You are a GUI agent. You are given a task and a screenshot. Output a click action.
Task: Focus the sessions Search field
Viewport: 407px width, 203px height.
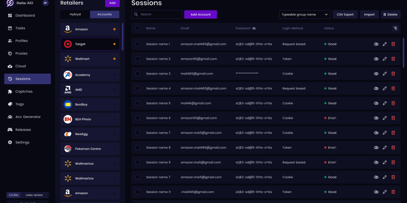(157, 14)
